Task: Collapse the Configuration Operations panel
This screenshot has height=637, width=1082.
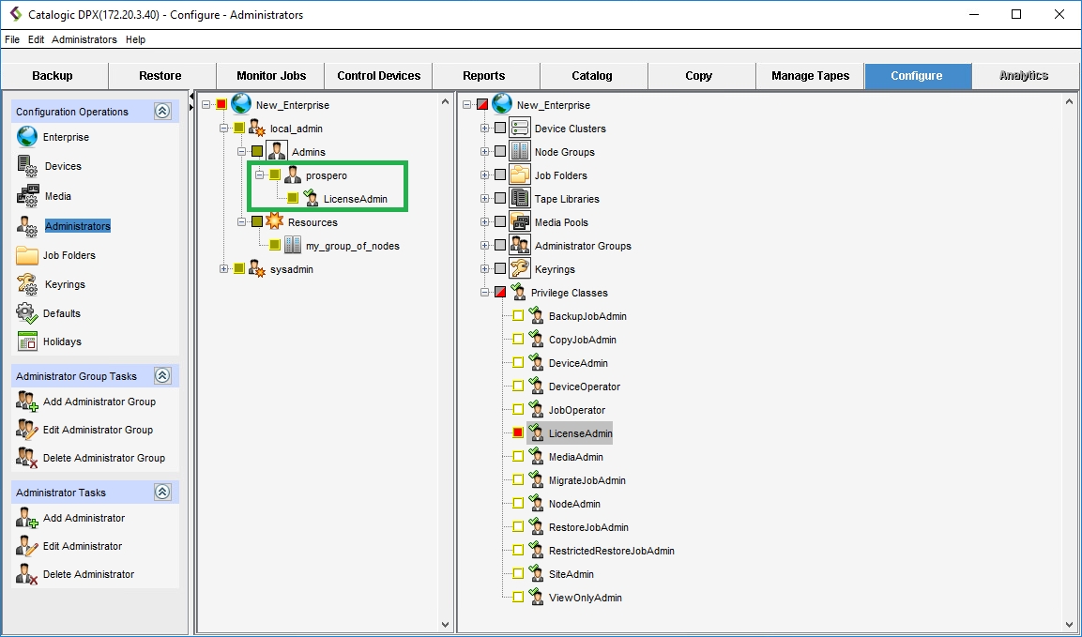Action: pyautogui.click(x=162, y=112)
